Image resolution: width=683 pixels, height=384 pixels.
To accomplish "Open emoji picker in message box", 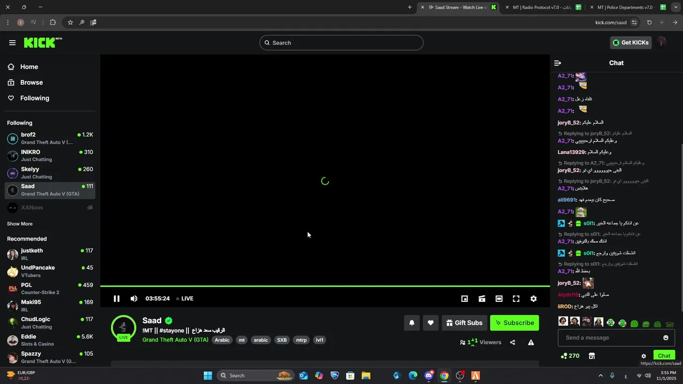I will coord(665,338).
